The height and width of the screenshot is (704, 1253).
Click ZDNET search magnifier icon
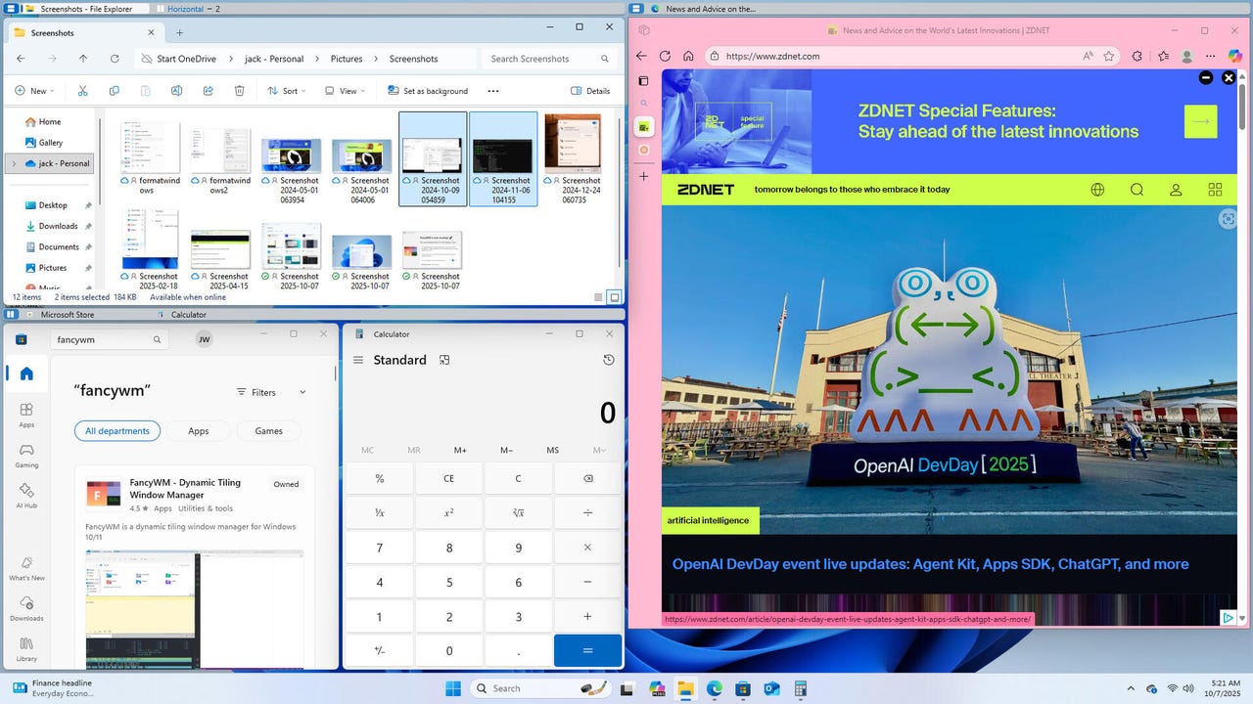[x=1137, y=190]
